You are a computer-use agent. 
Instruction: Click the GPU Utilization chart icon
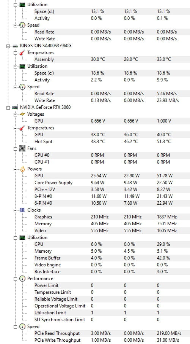22,237
